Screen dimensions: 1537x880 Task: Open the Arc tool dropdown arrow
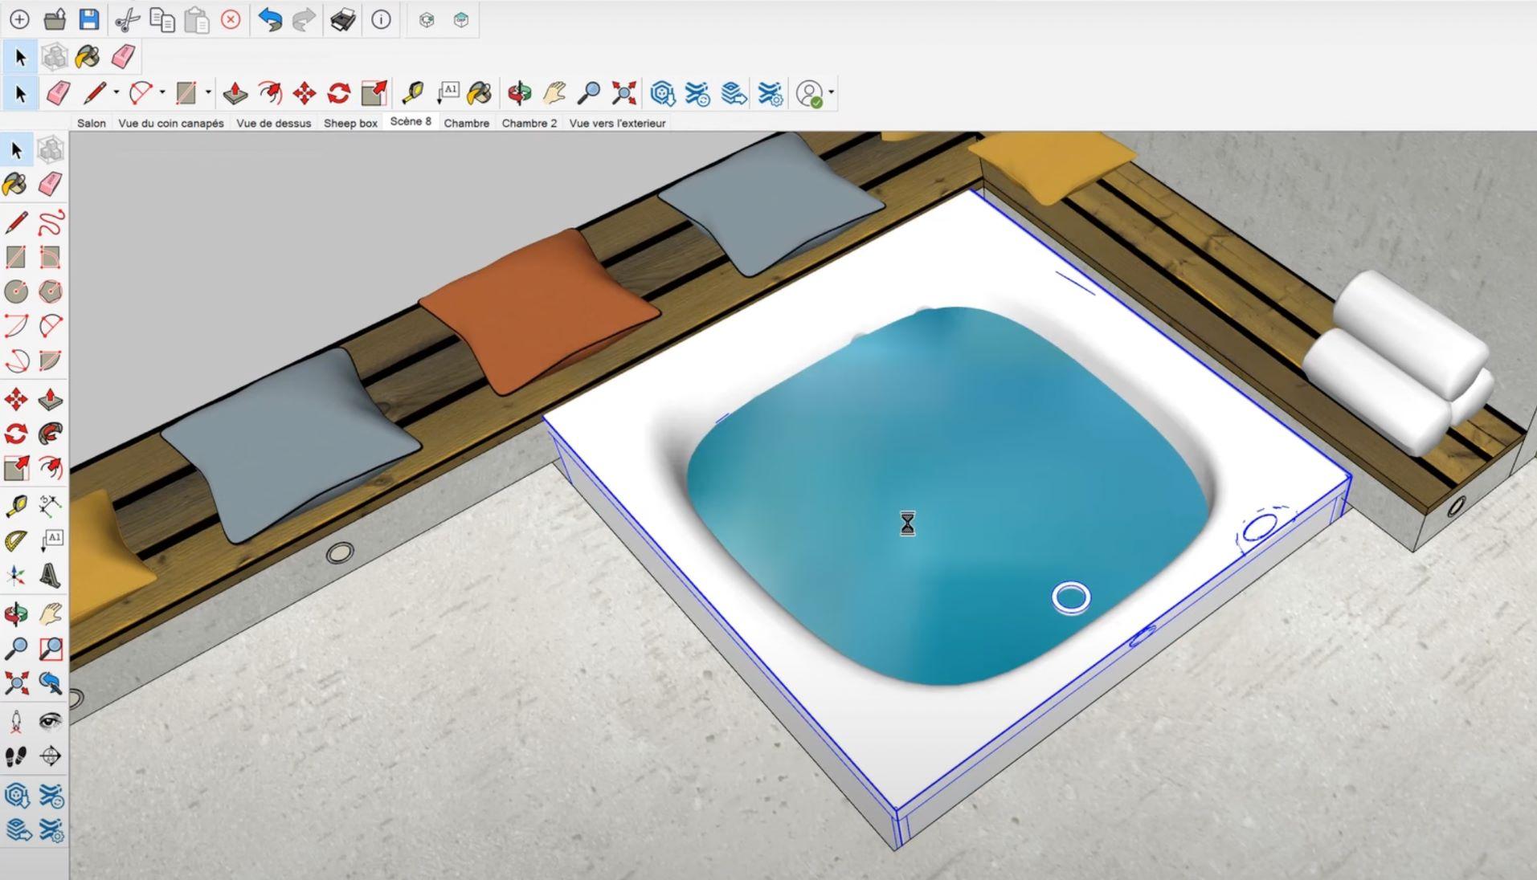(x=162, y=93)
